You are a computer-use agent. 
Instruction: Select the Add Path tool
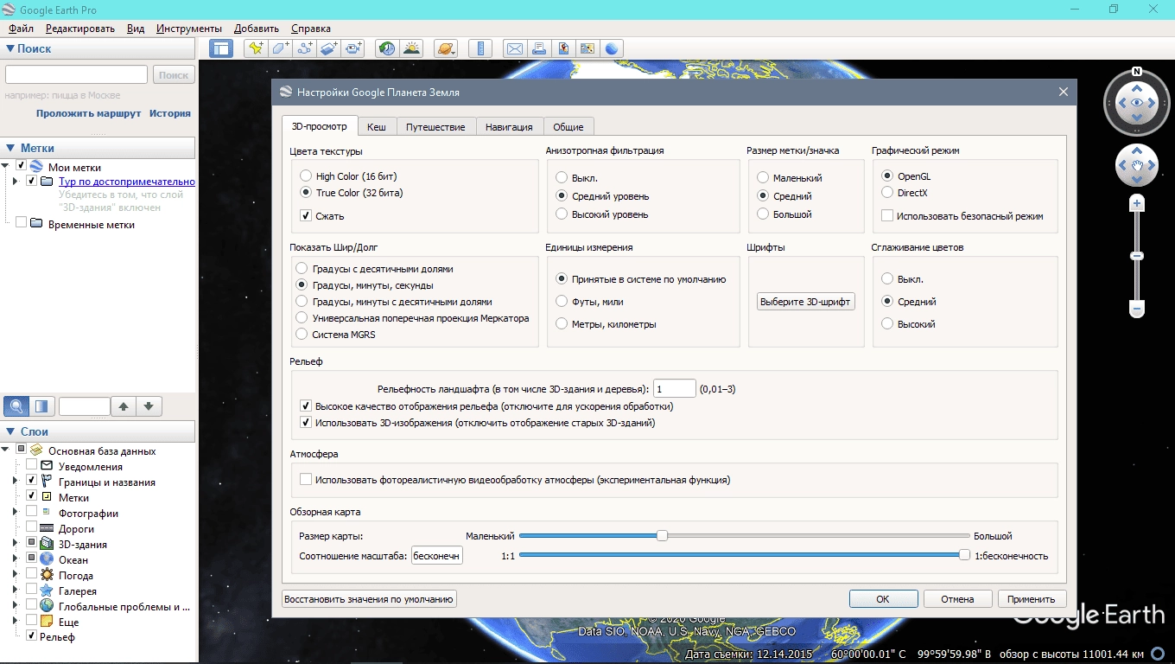click(304, 48)
